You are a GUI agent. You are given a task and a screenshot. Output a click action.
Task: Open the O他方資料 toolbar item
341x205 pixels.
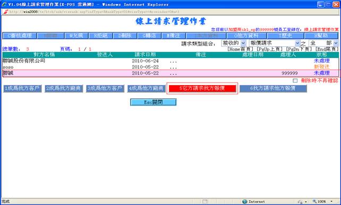pyautogui.click(x=246, y=36)
